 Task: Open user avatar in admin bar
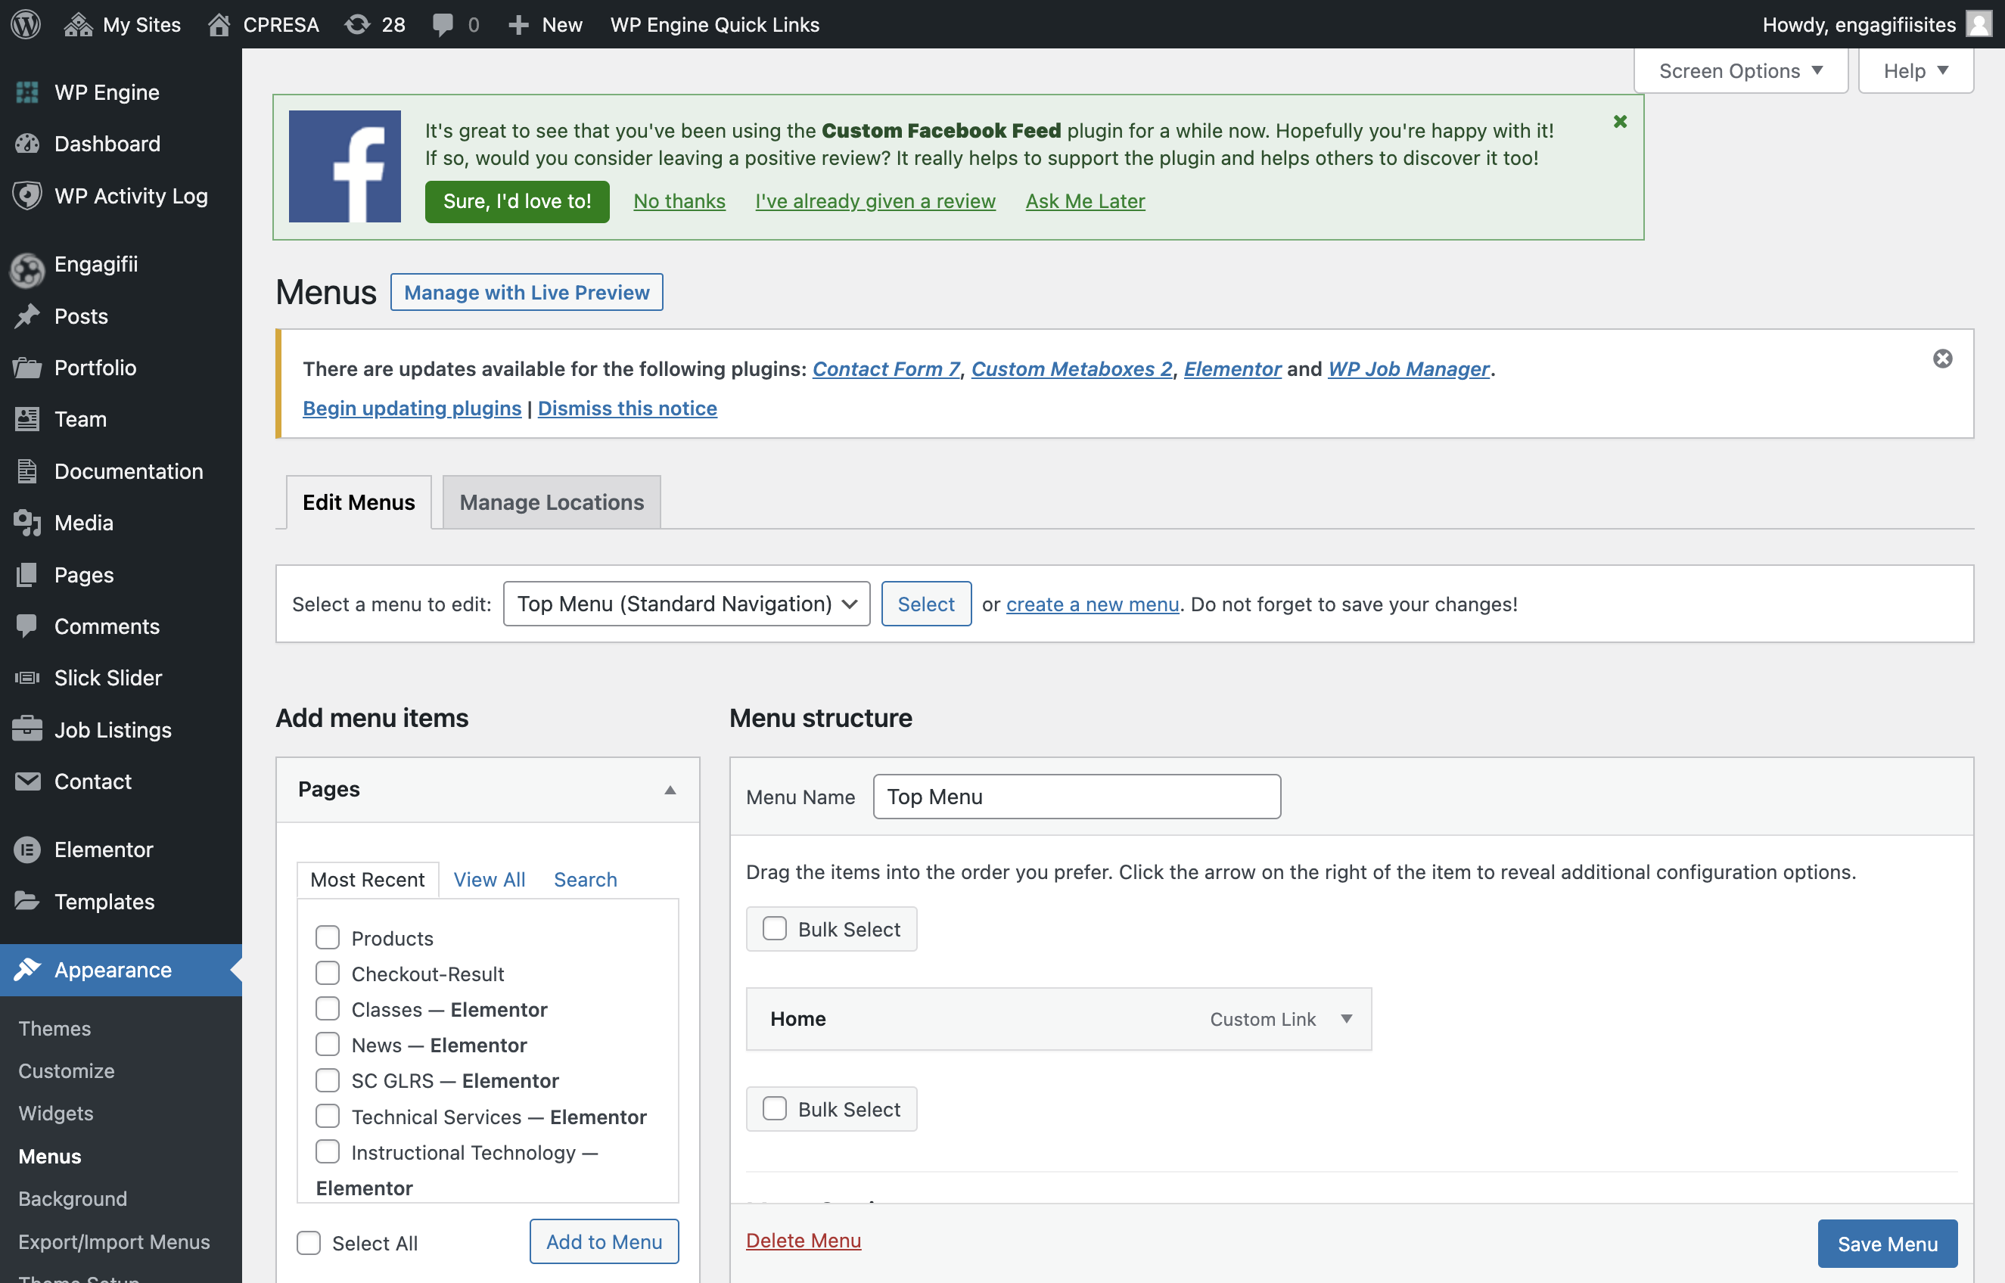coord(1979,23)
